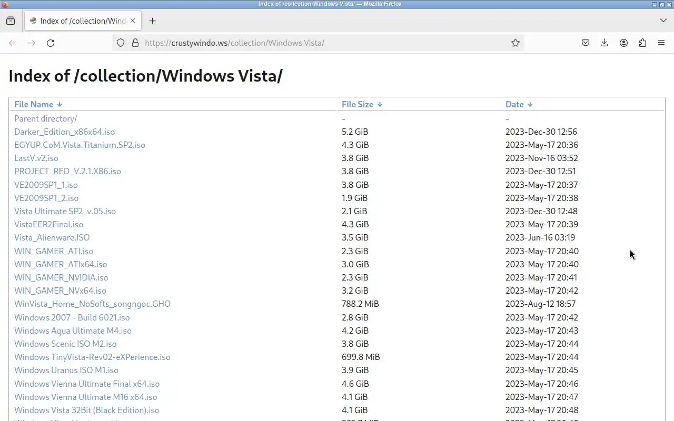Click the 2023-Dec-30 12:48 date cell
The height and width of the screenshot is (421, 674).
point(541,211)
